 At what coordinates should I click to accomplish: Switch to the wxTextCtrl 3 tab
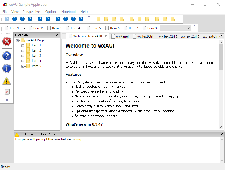pos(190,36)
